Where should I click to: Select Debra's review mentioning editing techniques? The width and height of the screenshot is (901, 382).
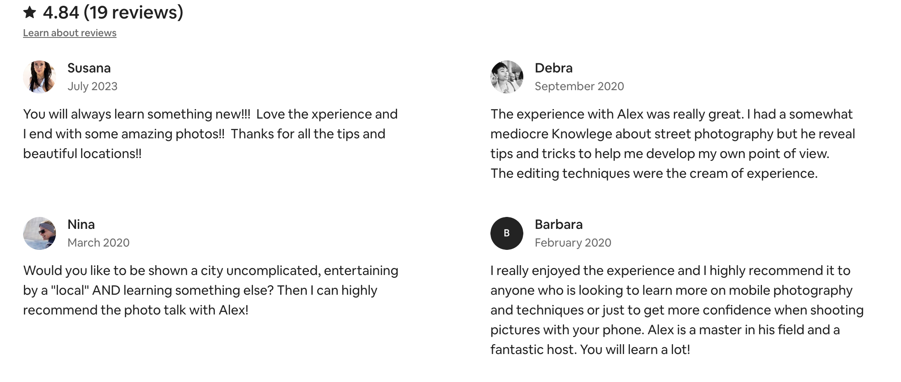(672, 144)
